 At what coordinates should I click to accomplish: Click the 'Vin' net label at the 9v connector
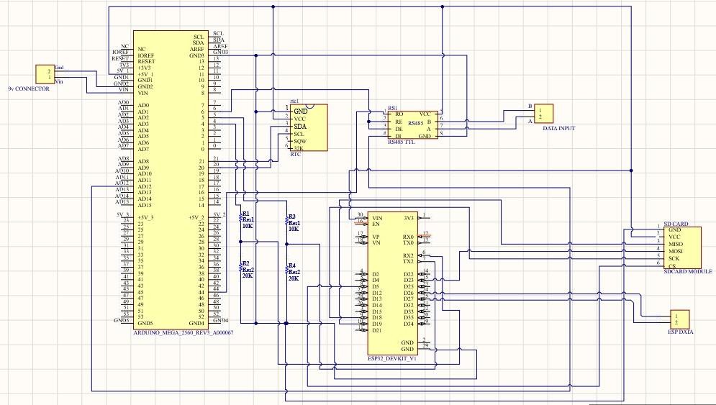pos(59,82)
